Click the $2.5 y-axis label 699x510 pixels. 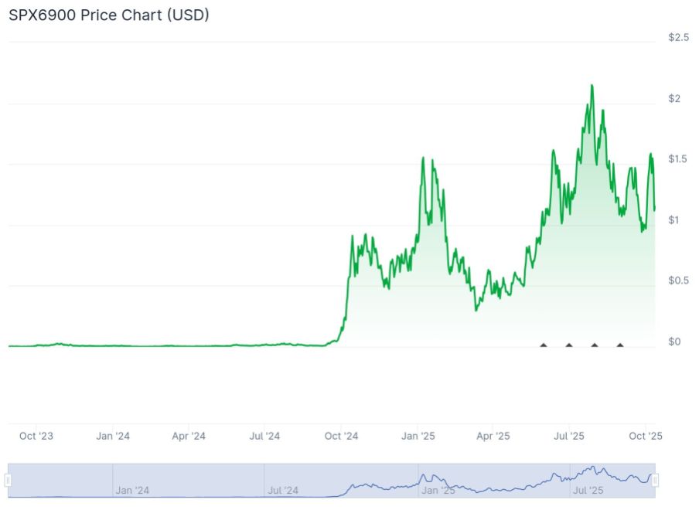pyautogui.click(x=679, y=38)
